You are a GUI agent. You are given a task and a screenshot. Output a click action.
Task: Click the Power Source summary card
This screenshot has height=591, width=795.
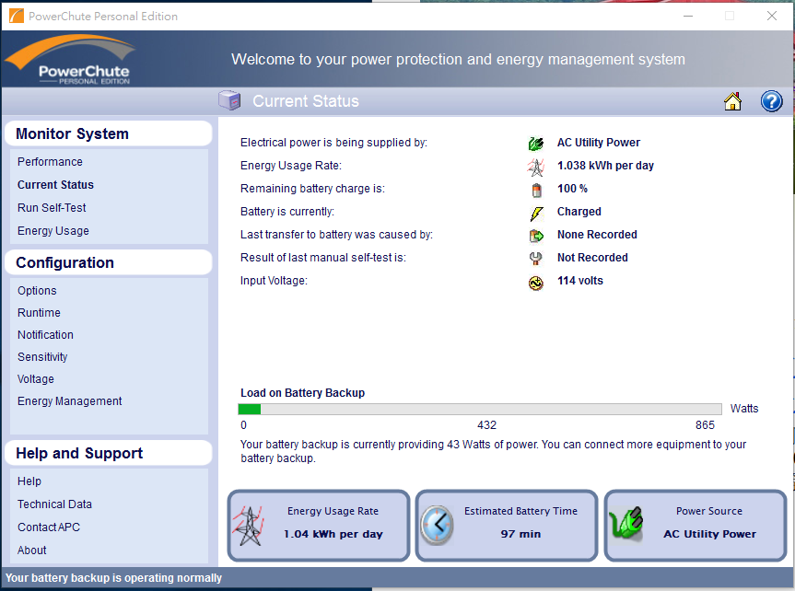coord(696,526)
